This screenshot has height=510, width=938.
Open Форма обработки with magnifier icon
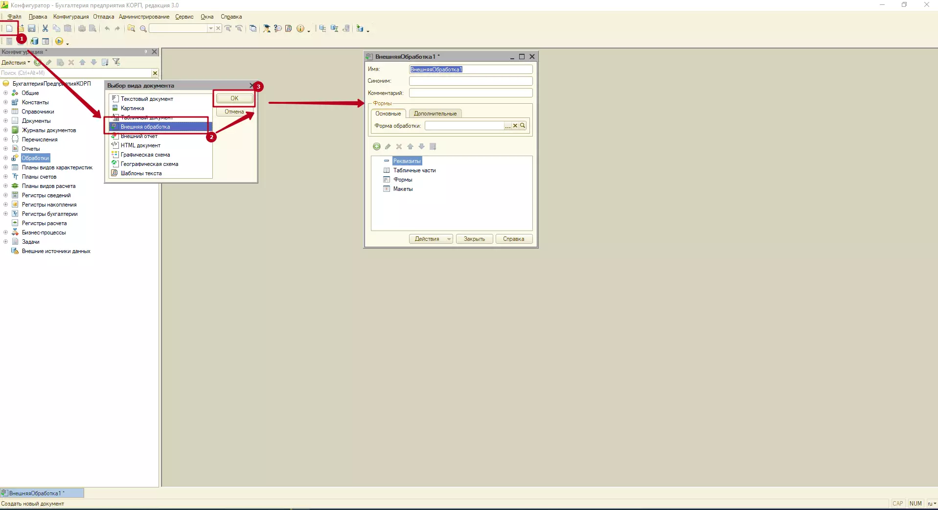[523, 126]
